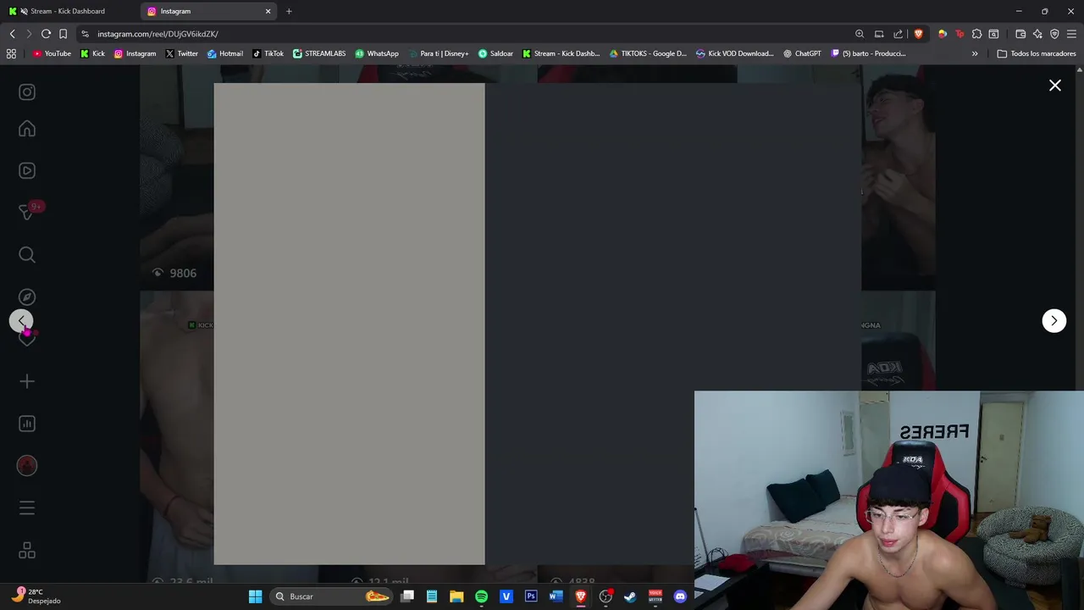Open the Windows Start button
The height and width of the screenshot is (610, 1084).
255,596
